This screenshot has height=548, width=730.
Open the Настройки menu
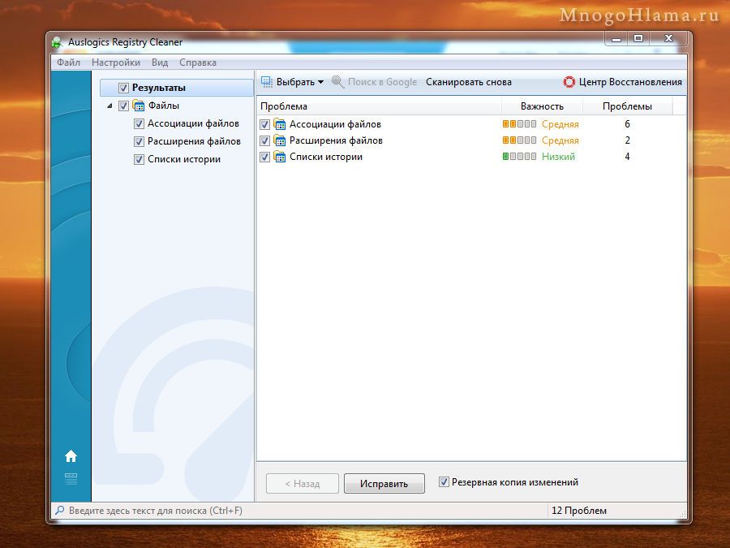pyautogui.click(x=115, y=63)
